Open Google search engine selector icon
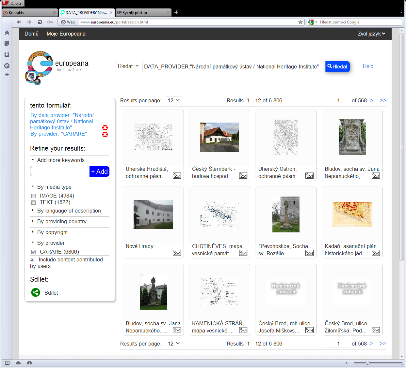406x368 pixels. (x=313, y=22)
